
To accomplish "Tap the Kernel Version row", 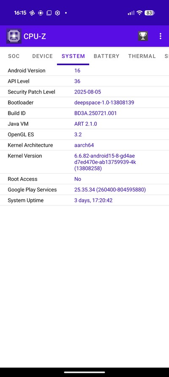I will point(84,162).
